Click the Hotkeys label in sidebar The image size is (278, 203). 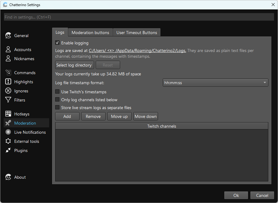click(22, 114)
